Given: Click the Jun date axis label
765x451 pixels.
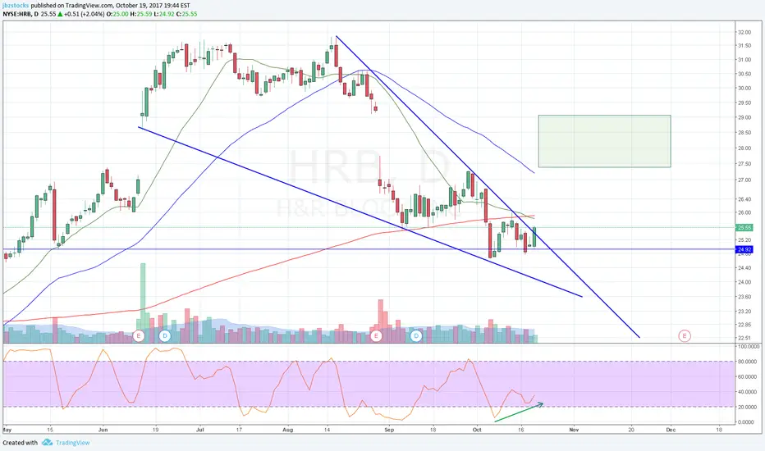Looking at the screenshot, I should (x=103, y=430).
